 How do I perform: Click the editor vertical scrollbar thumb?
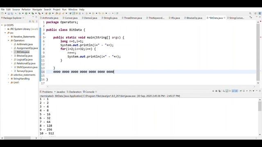(x=258, y=52)
